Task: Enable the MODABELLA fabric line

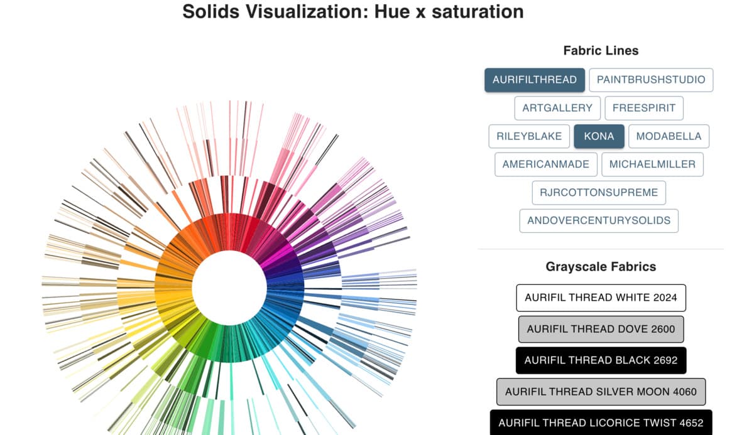Action: click(x=669, y=136)
